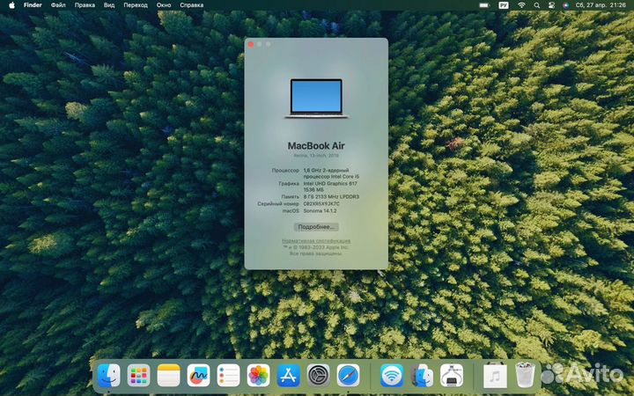Open System Information Dock icon

click(x=452, y=376)
